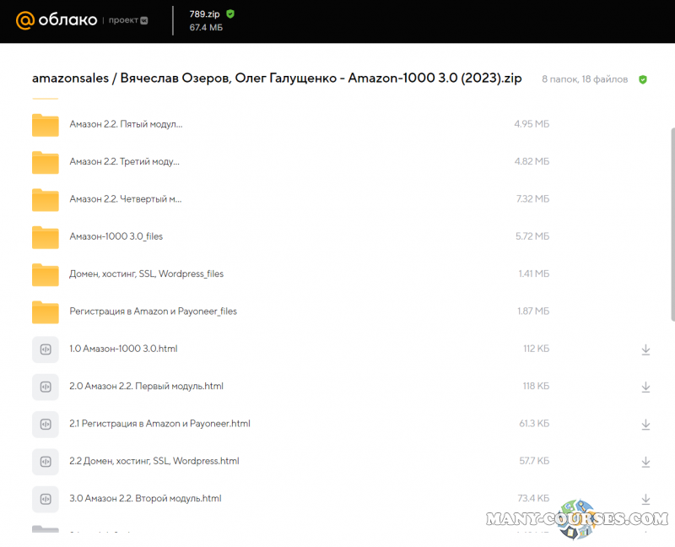Open Домен, хостинг, SSL, Wordpress_files folder
Screen dimensions: 675x547
click(x=146, y=273)
